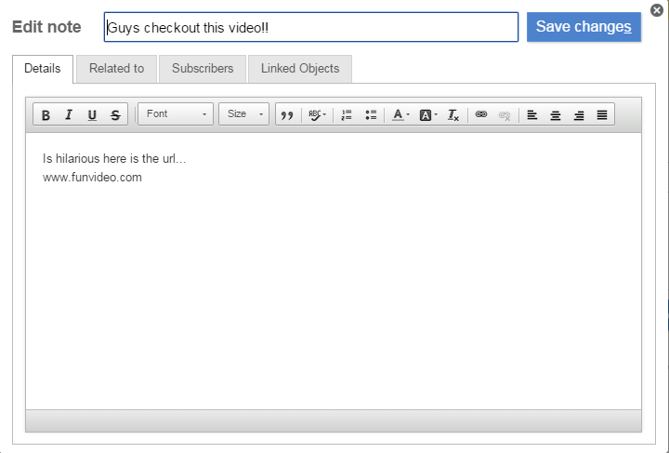Toggle italic text style

pyautogui.click(x=69, y=114)
